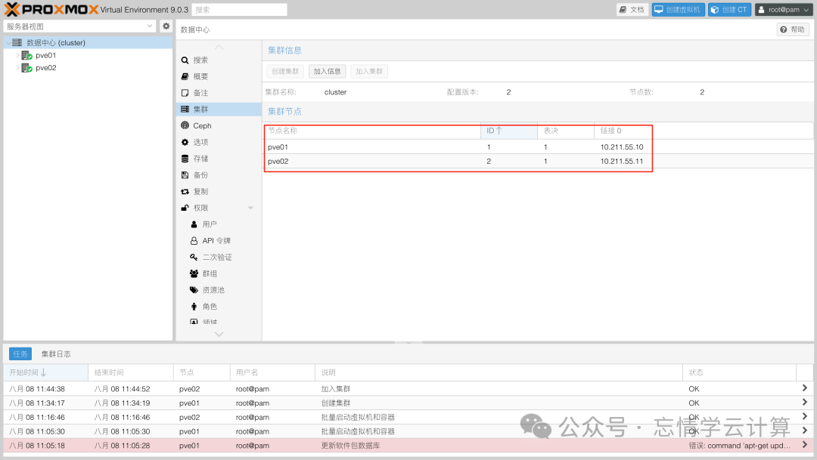Select the 创建集群 task description
The height and width of the screenshot is (460, 817).
(x=336, y=403)
